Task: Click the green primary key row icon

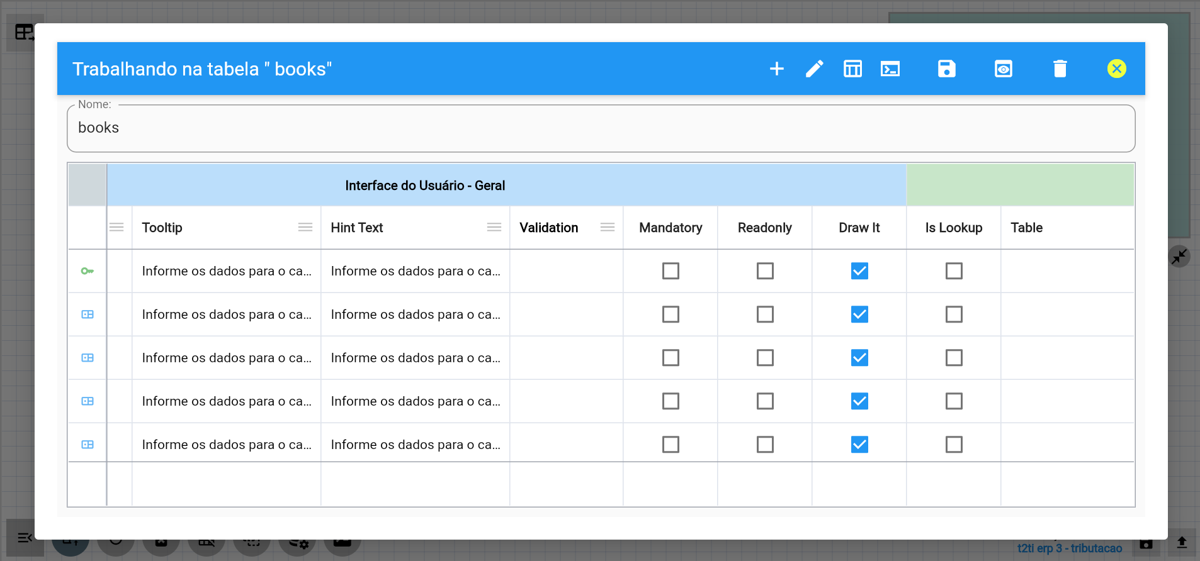Action: click(x=88, y=271)
